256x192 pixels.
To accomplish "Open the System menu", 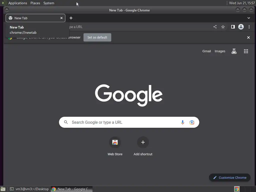I will coord(49,3).
